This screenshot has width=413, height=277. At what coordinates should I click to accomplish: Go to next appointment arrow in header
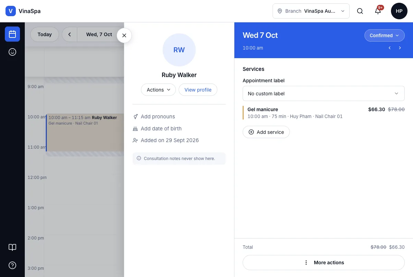tap(400, 48)
